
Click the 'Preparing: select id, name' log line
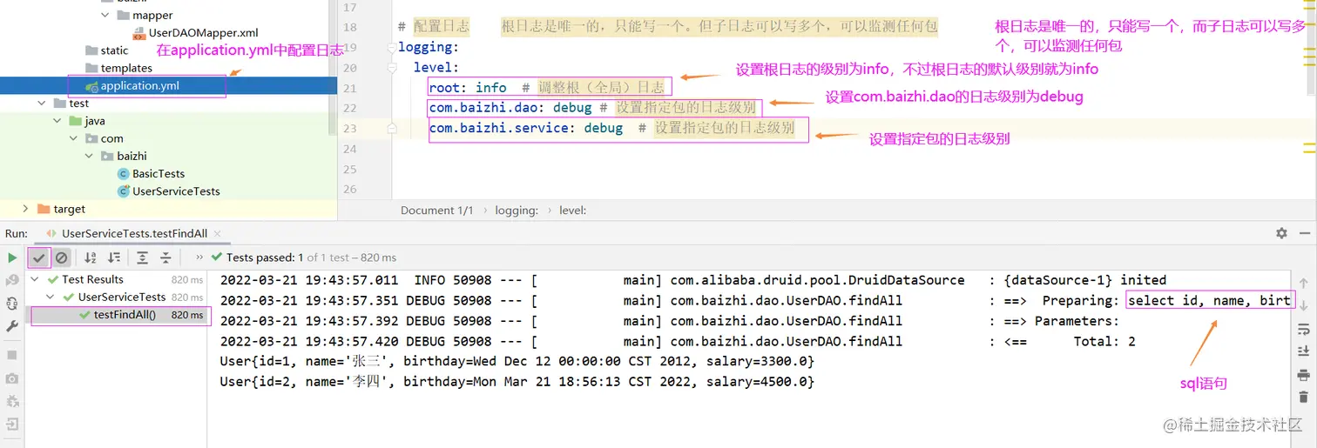click(756, 300)
